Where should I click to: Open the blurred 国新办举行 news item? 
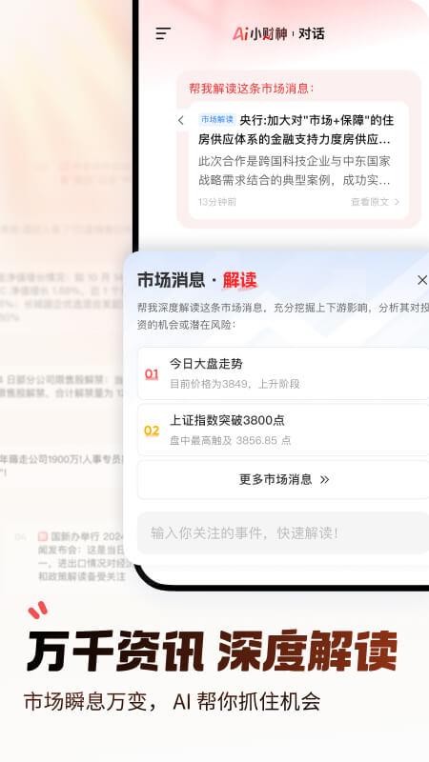click(82, 556)
